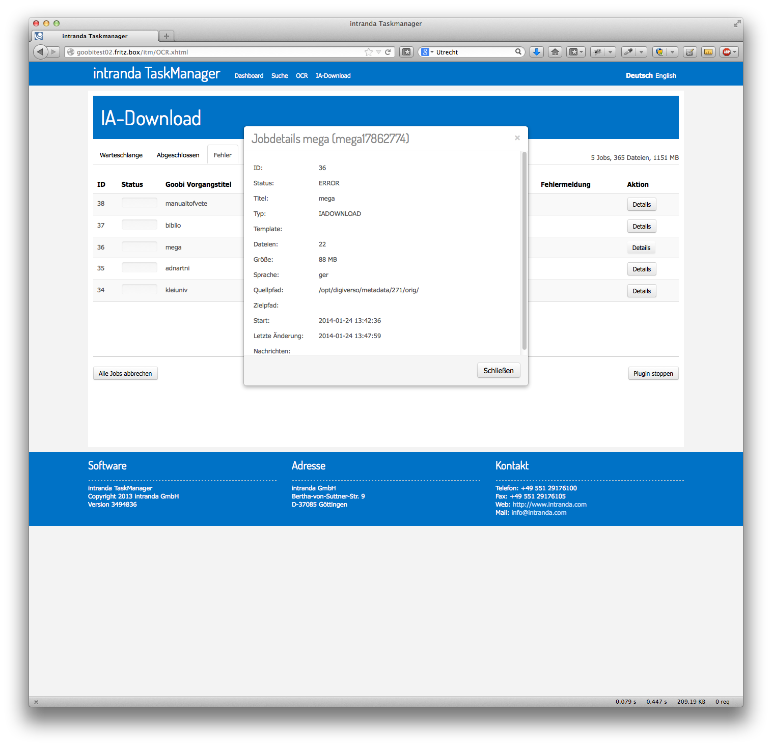Open the history dropdown in address bar
The width and height of the screenshot is (772, 747).
tap(378, 52)
